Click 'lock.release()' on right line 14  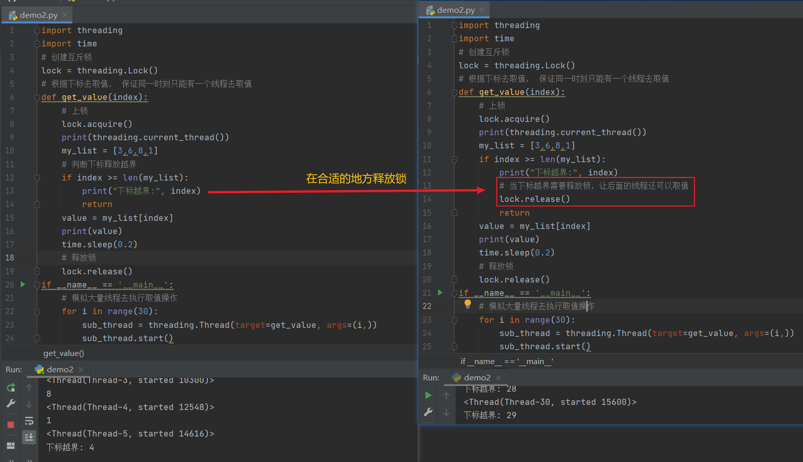[x=534, y=199]
